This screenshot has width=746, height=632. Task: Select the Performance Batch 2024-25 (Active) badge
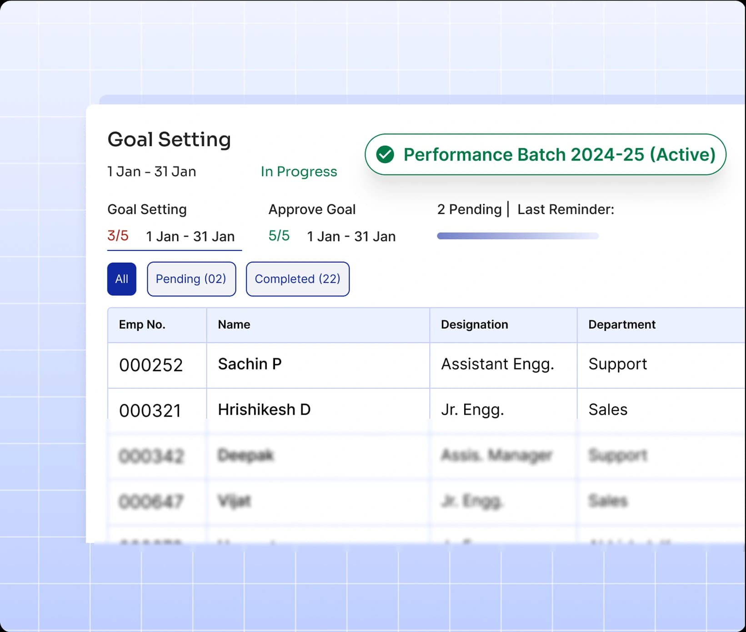tap(546, 155)
